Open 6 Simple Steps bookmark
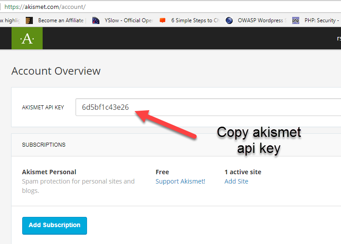Screen dimensions: 341x244 pyautogui.click(x=195, y=20)
